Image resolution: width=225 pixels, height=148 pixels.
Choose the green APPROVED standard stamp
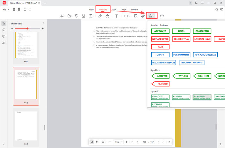(160, 31)
